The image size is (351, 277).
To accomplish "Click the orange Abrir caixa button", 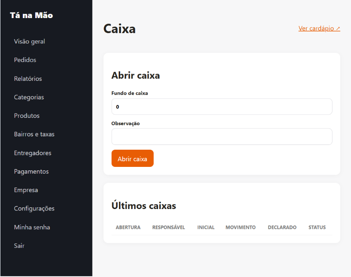I will pos(133,159).
